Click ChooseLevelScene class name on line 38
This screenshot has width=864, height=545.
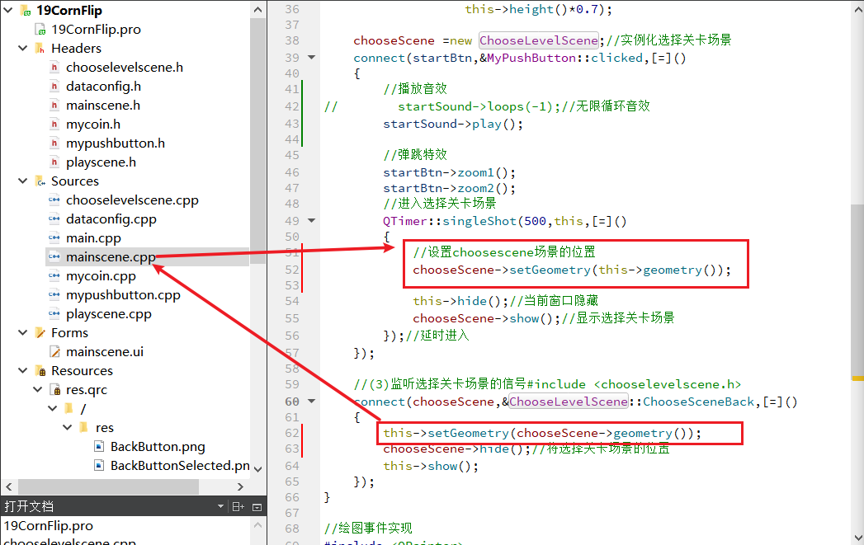[538, 40]
